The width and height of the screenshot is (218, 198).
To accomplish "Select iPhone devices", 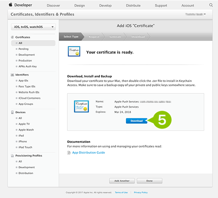I will pos(23,141).
